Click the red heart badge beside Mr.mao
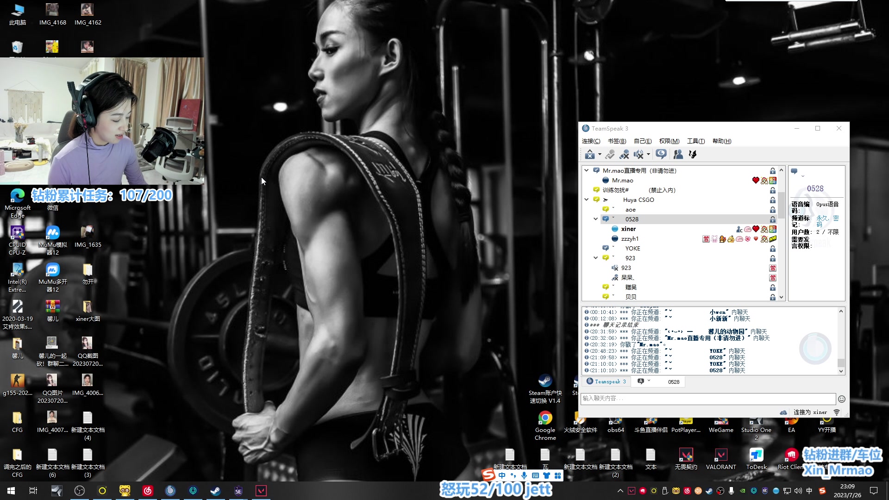 pos(756,181)
